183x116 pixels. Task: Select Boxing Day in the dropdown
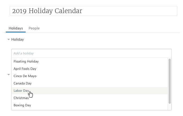22,105
